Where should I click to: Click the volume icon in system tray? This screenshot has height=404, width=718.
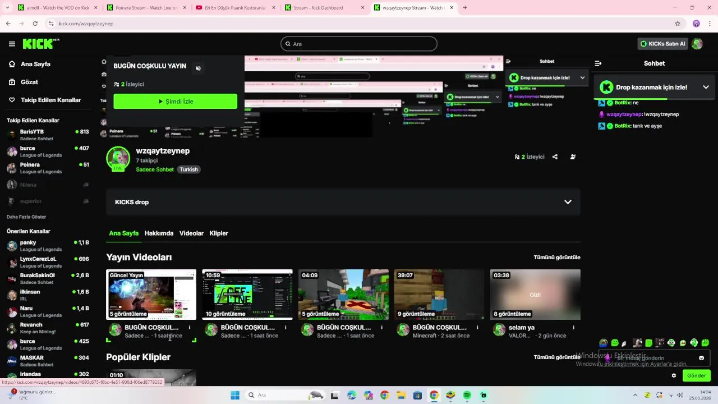point(680,395)
